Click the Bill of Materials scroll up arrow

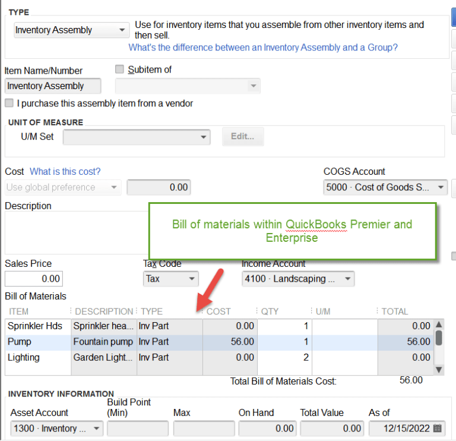439,325
